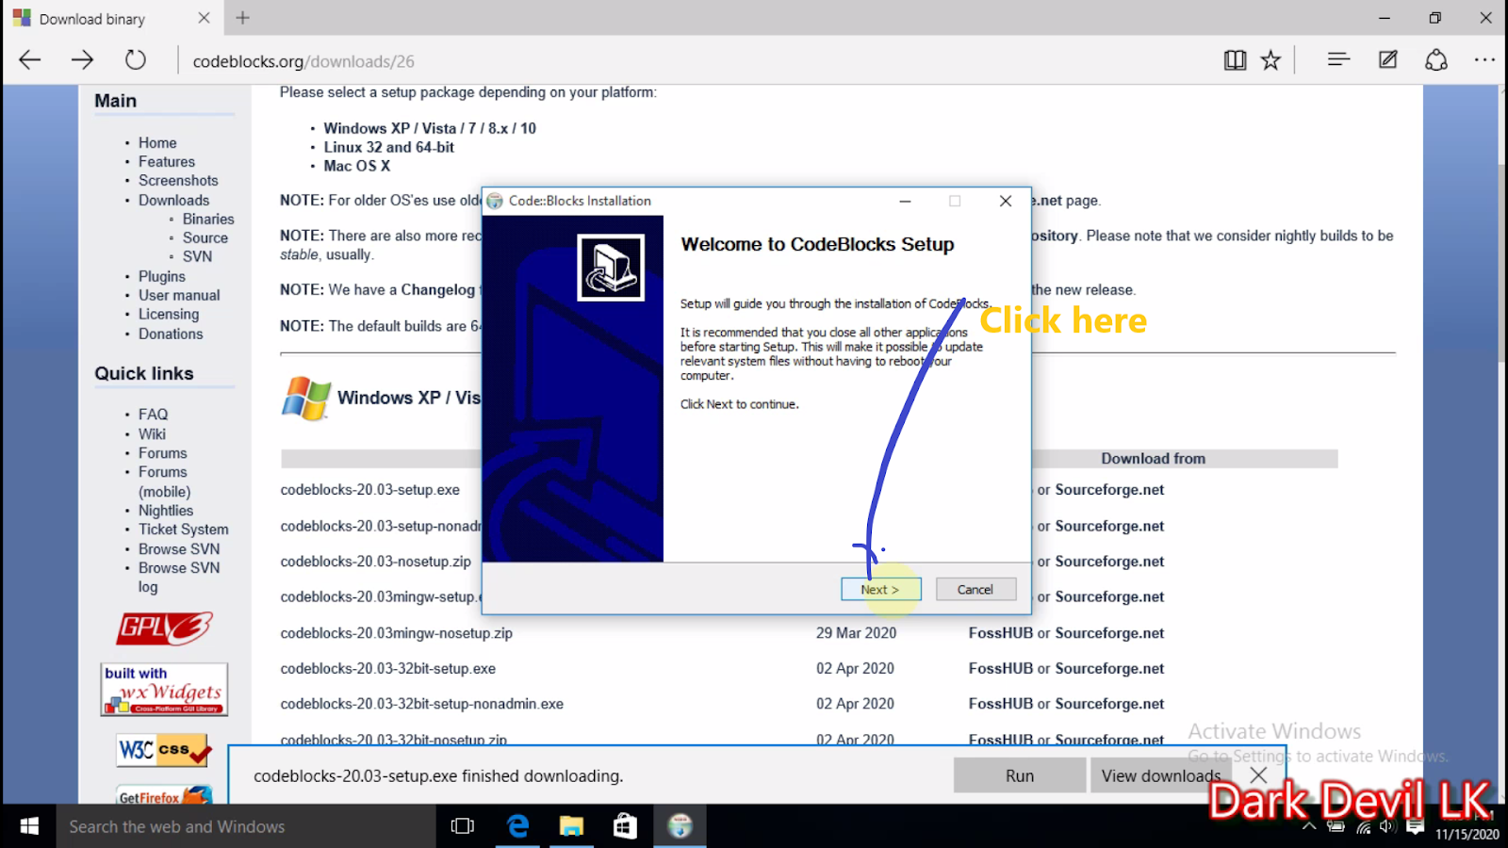
Task: Click built with wxWidgets badge
Action: tap(164, 690)
